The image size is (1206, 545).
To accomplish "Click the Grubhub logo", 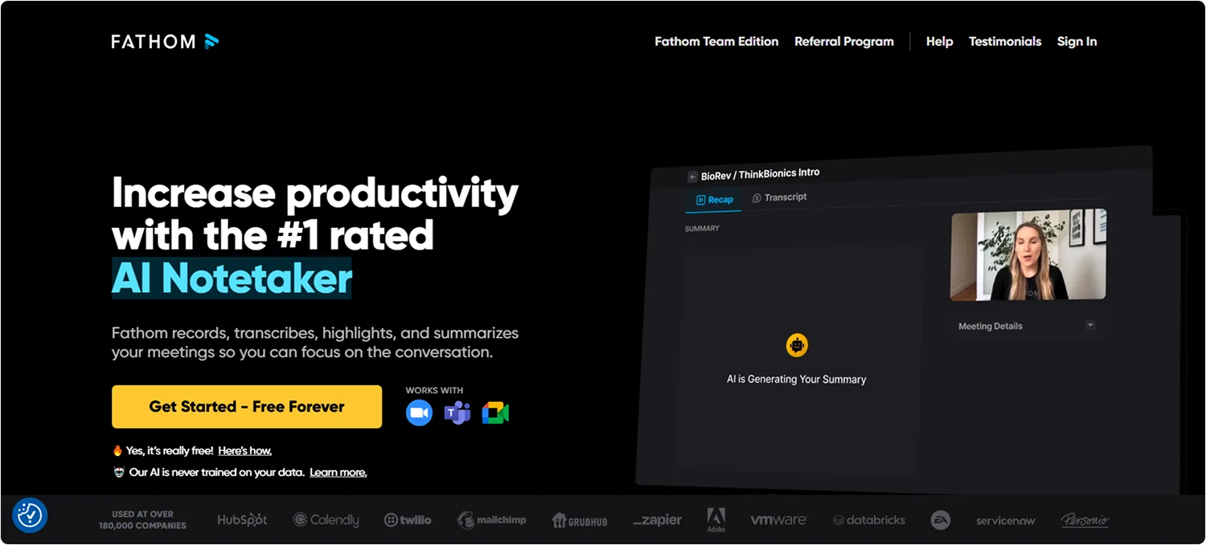I will pos(580,521).
